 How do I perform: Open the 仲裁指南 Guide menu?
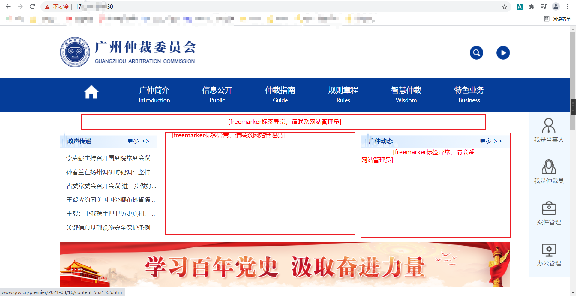280,95
